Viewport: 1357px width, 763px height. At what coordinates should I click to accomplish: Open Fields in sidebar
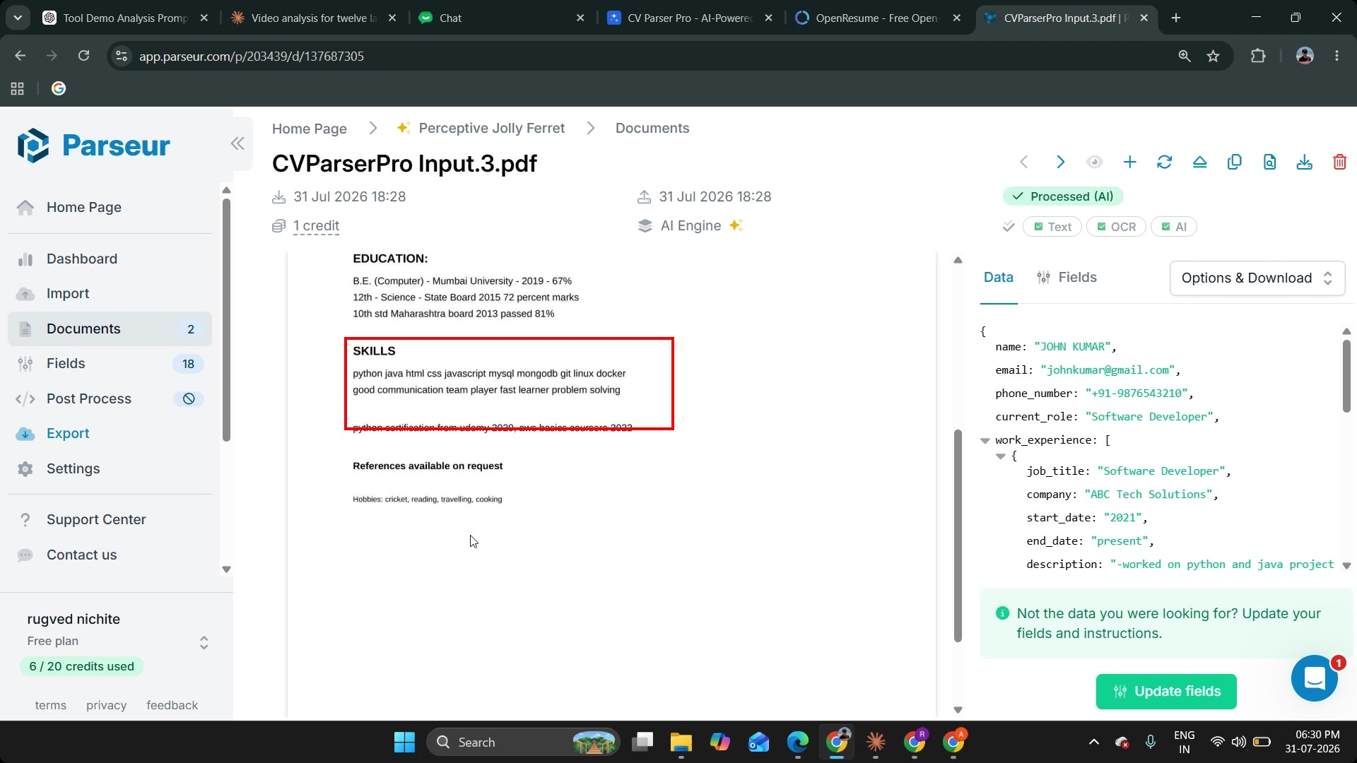coord(110,364)
